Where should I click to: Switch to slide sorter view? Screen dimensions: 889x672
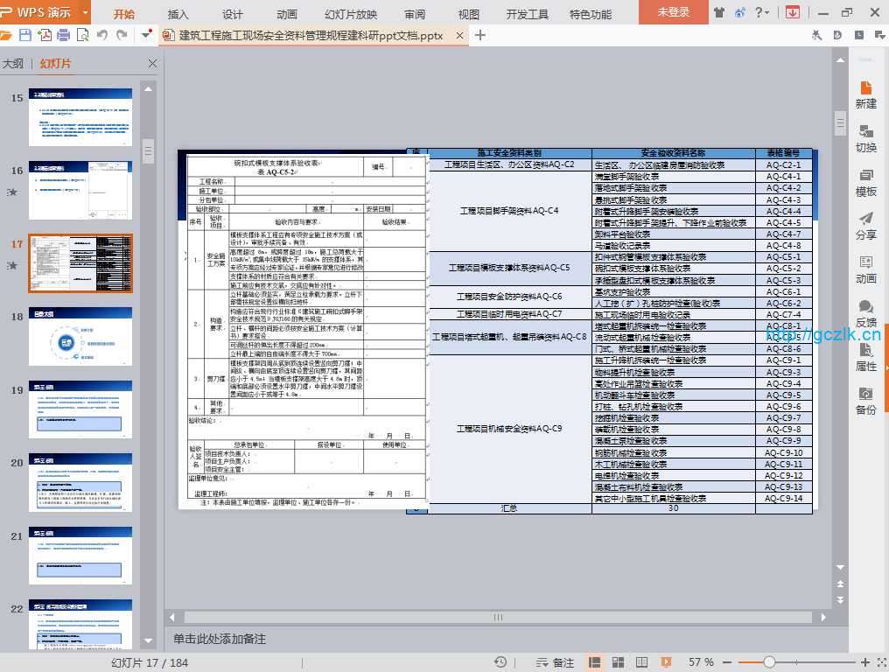pos(619,662)
